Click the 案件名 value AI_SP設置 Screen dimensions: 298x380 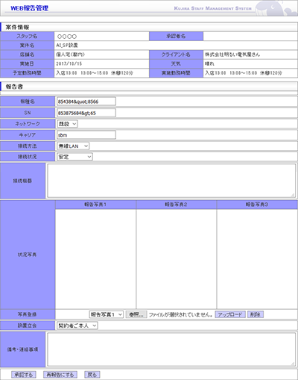click(67, 46)
